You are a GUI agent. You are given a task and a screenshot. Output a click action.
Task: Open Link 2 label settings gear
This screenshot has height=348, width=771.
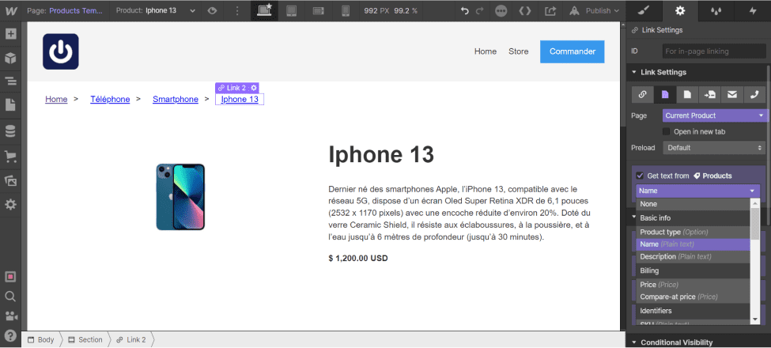(254, 88)
